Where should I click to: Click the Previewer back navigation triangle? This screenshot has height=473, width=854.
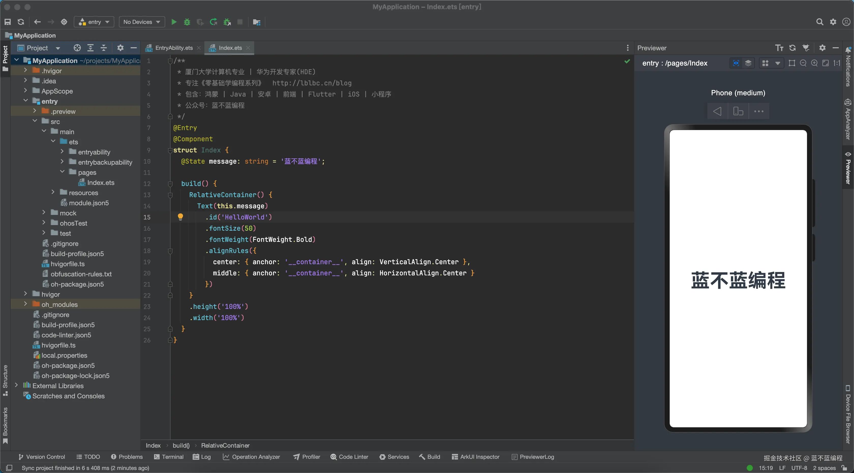[717, 111]
